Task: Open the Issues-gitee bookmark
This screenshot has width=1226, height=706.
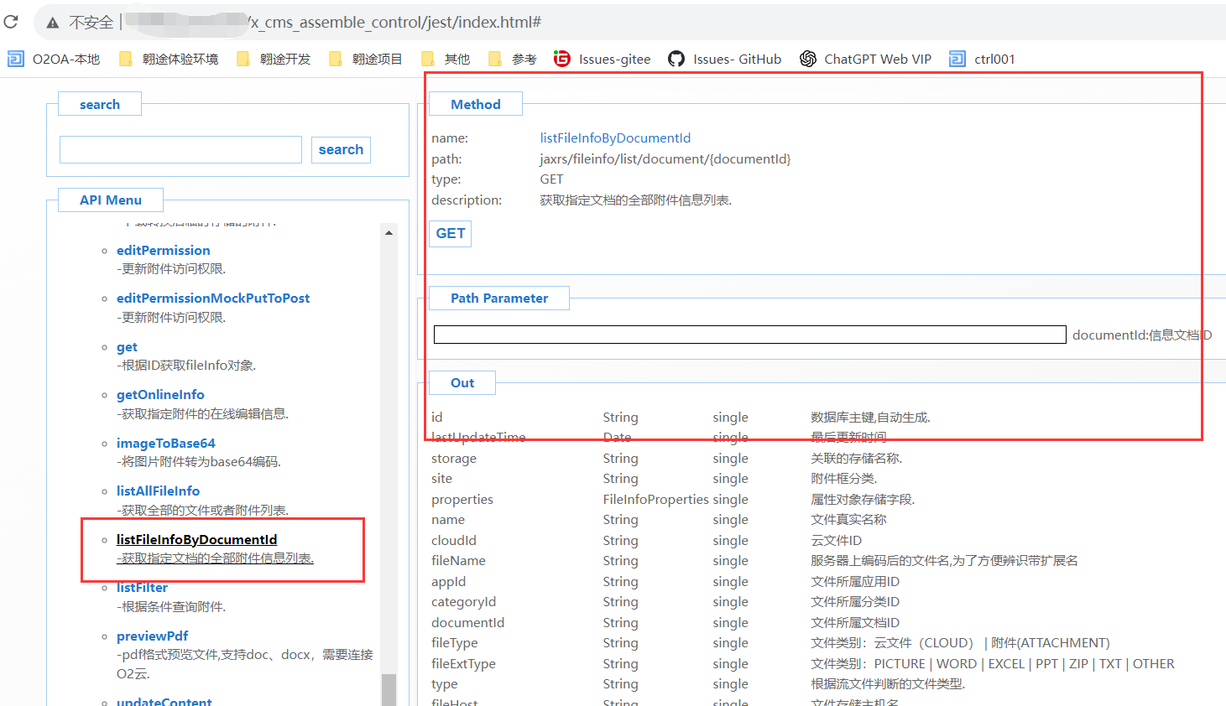Action: pos(603,59)
